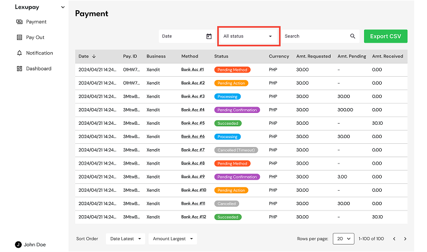The width and height of the screenshot is (427, 252).
Task: Click the Dashboard grid icon
Action: (19, 69)
